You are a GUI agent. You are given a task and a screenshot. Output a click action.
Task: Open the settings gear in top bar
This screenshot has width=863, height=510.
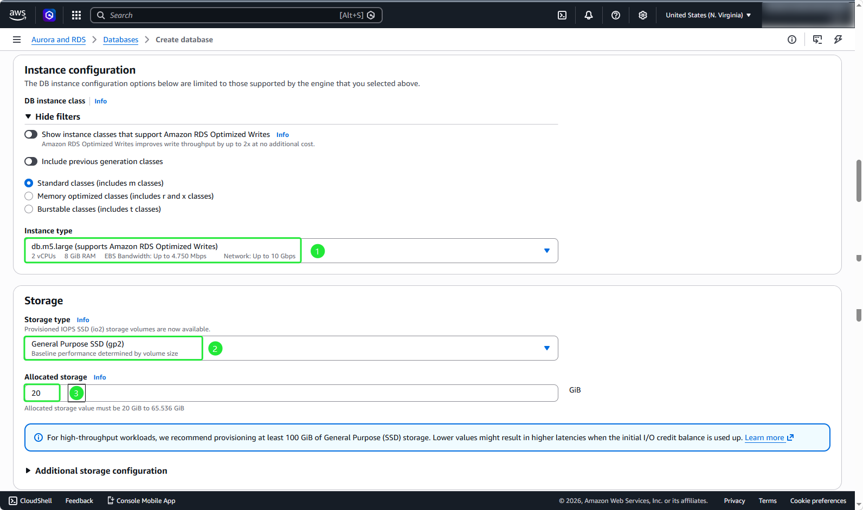point(643,15)
